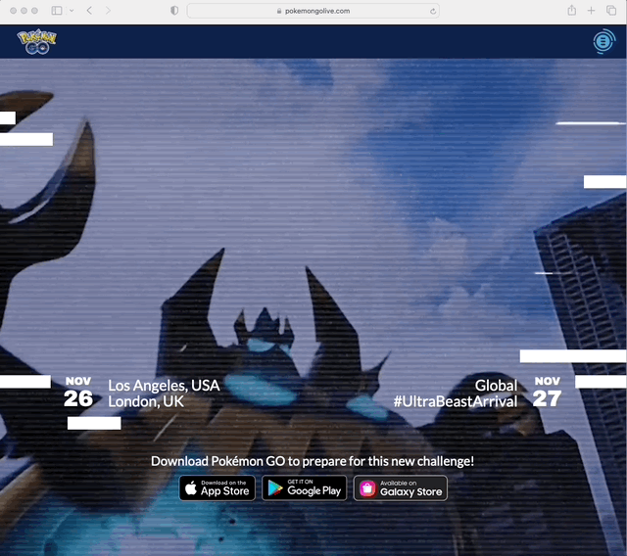Go back with Safari back arrow
This screenshot has height=556, width=627.
[89, 11]
